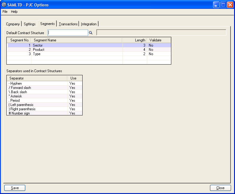
Task: Switch to the Company tab
Action: (x=13, y=24)
